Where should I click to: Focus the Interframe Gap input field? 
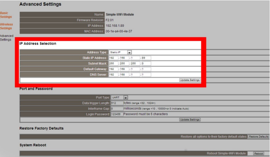click(x=117, y=109)
